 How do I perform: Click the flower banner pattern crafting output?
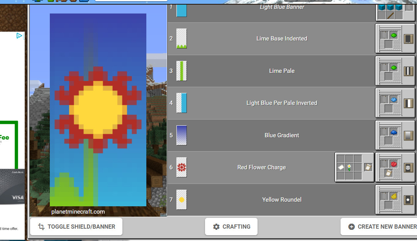point(368,167)
